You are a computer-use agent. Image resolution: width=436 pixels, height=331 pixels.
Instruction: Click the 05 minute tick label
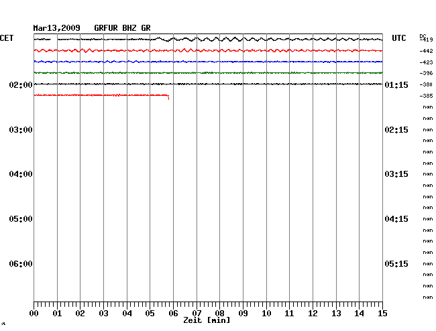tap(150, 314)
